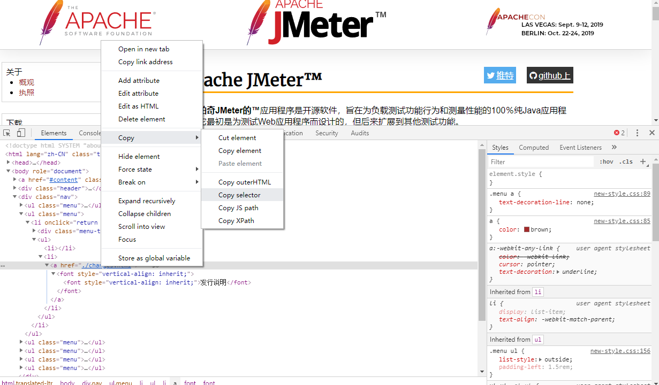Image resolution: width=659 pixels, height=385 pixels.
Task: Open the GitHub link icon
Action: tap(549, 75)
